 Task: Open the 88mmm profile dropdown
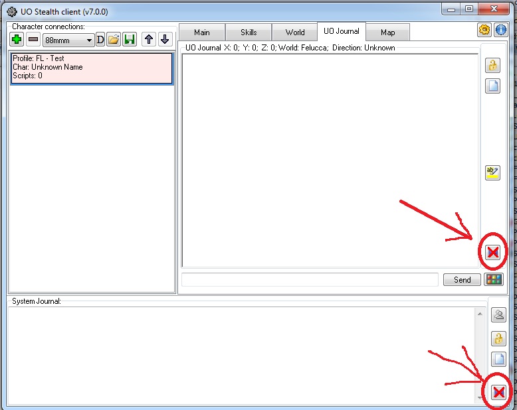point(69,40)
